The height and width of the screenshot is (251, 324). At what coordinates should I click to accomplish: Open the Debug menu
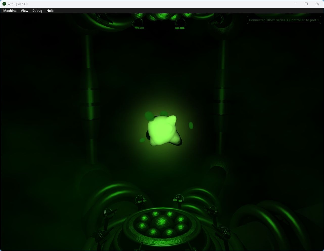coord(37,11)
